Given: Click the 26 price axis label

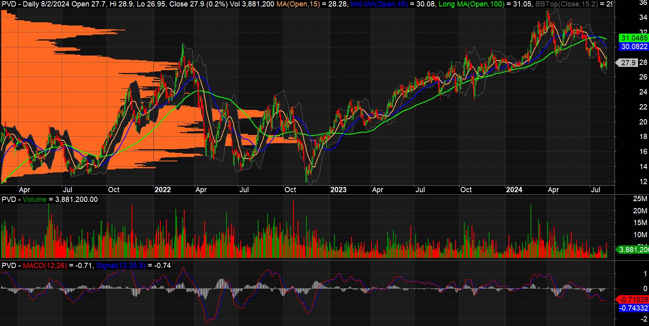Looking at the screenshot, I should pyautogui.click(x=643, y=77).
